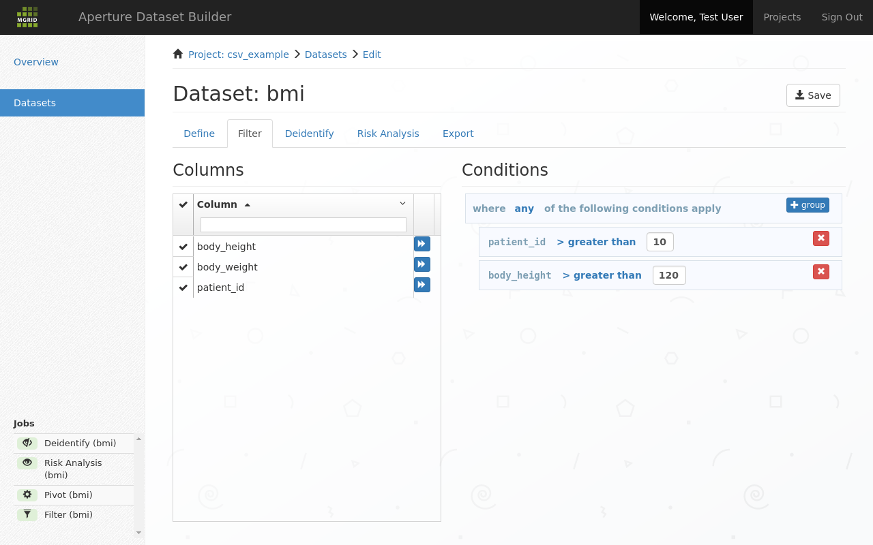Image resolution: width=873 pixels, height=545 pixels.
Task: Open the Deidentify tab
Action: click(x=310, y=134)
